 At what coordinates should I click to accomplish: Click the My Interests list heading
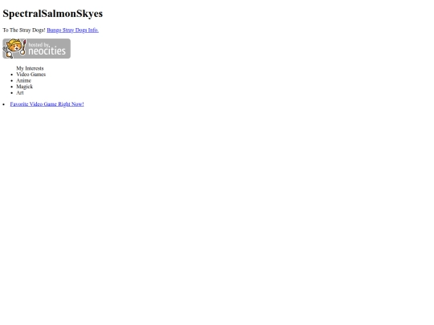coord(30,68)
